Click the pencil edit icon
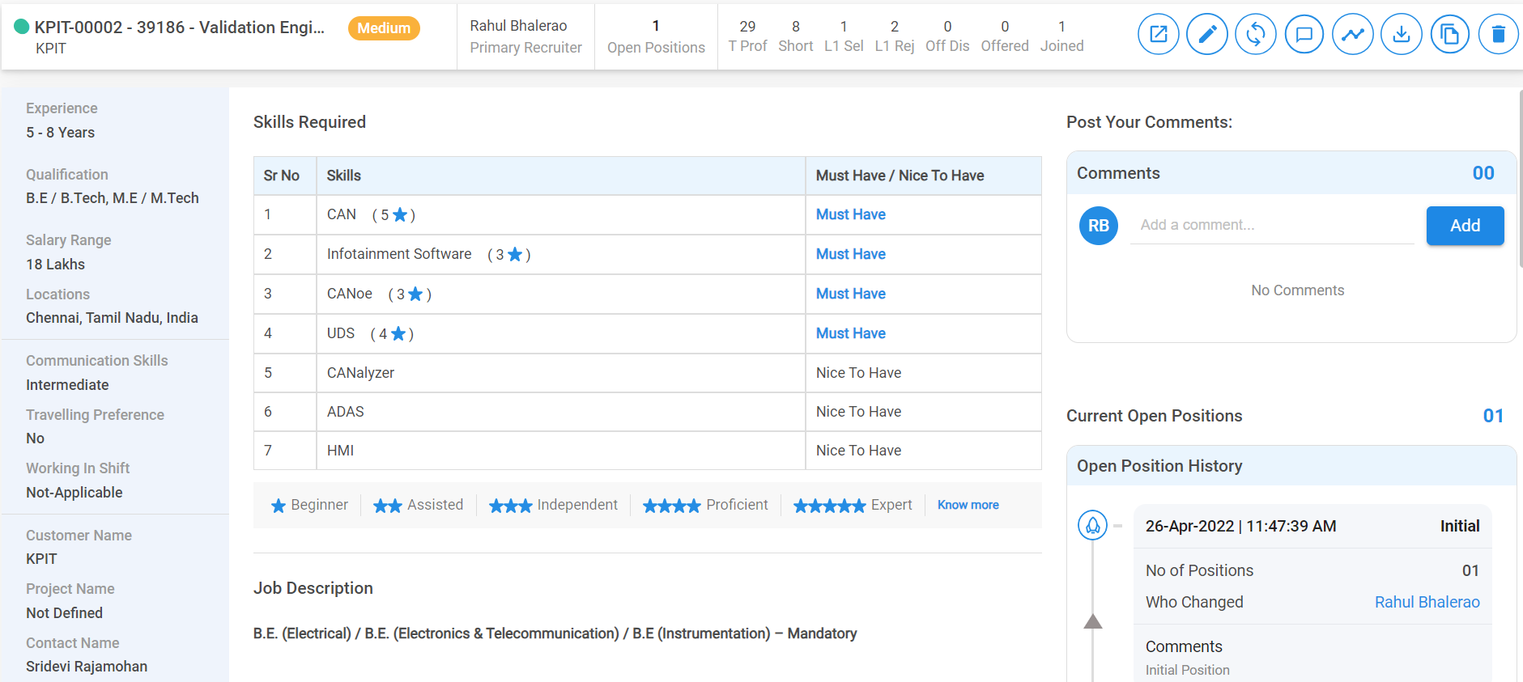This screenshot has height=682, width=1523. click(x=1206, y=35)
